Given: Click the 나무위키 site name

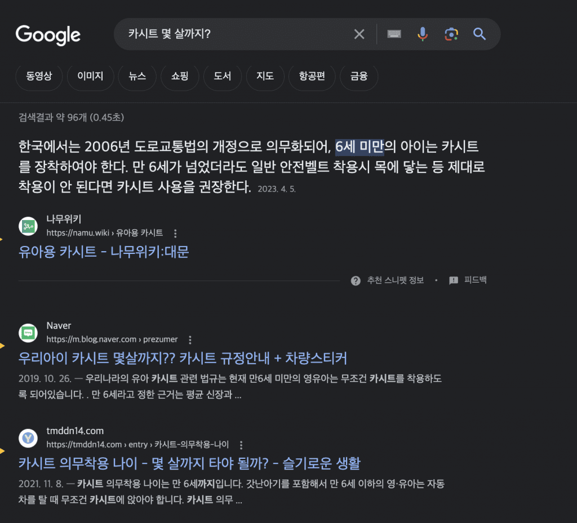Looking at the screenshot, I should pos(64,219).
